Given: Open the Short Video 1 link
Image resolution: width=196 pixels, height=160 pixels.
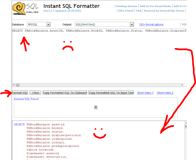Looking at the screenshot, I should click(145, 93).
